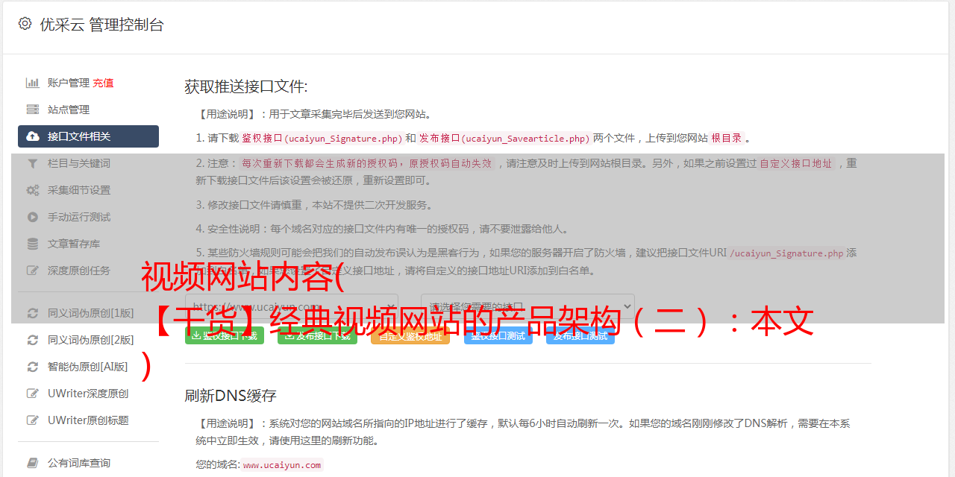
Task: Click the refresh icon for 同义词伪原创[2版]
Action: (33, 340)
